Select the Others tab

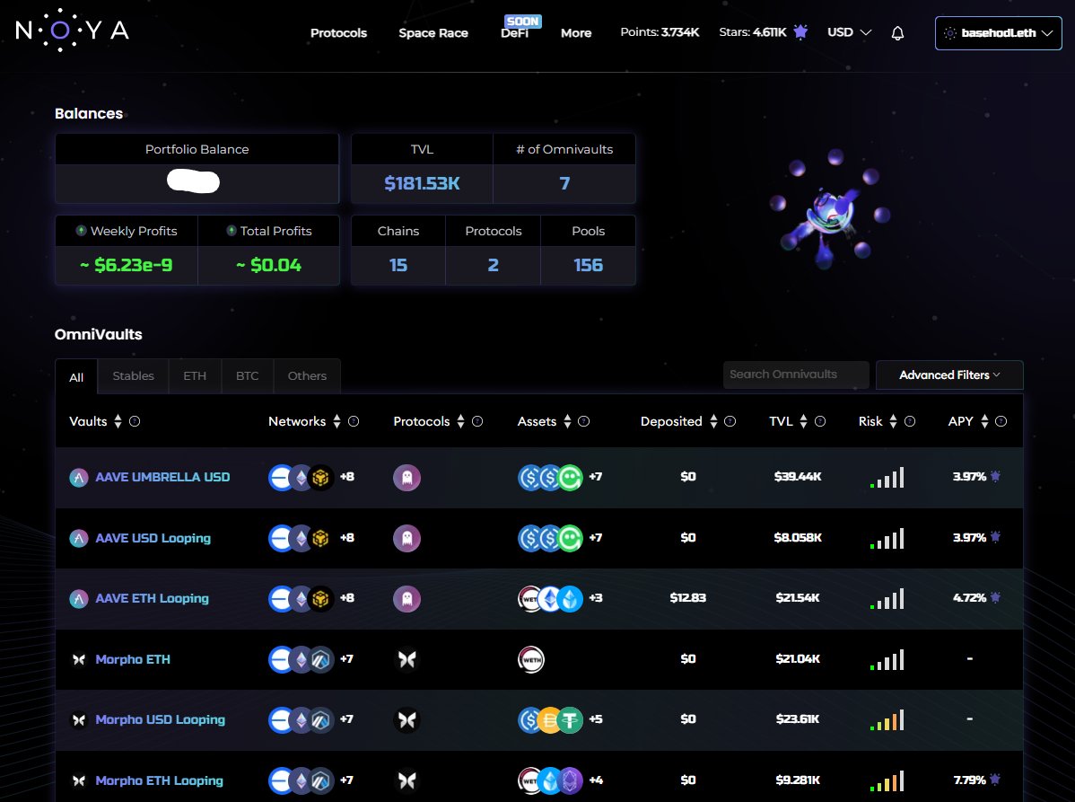pyautogui.click(x=307, y=376)
